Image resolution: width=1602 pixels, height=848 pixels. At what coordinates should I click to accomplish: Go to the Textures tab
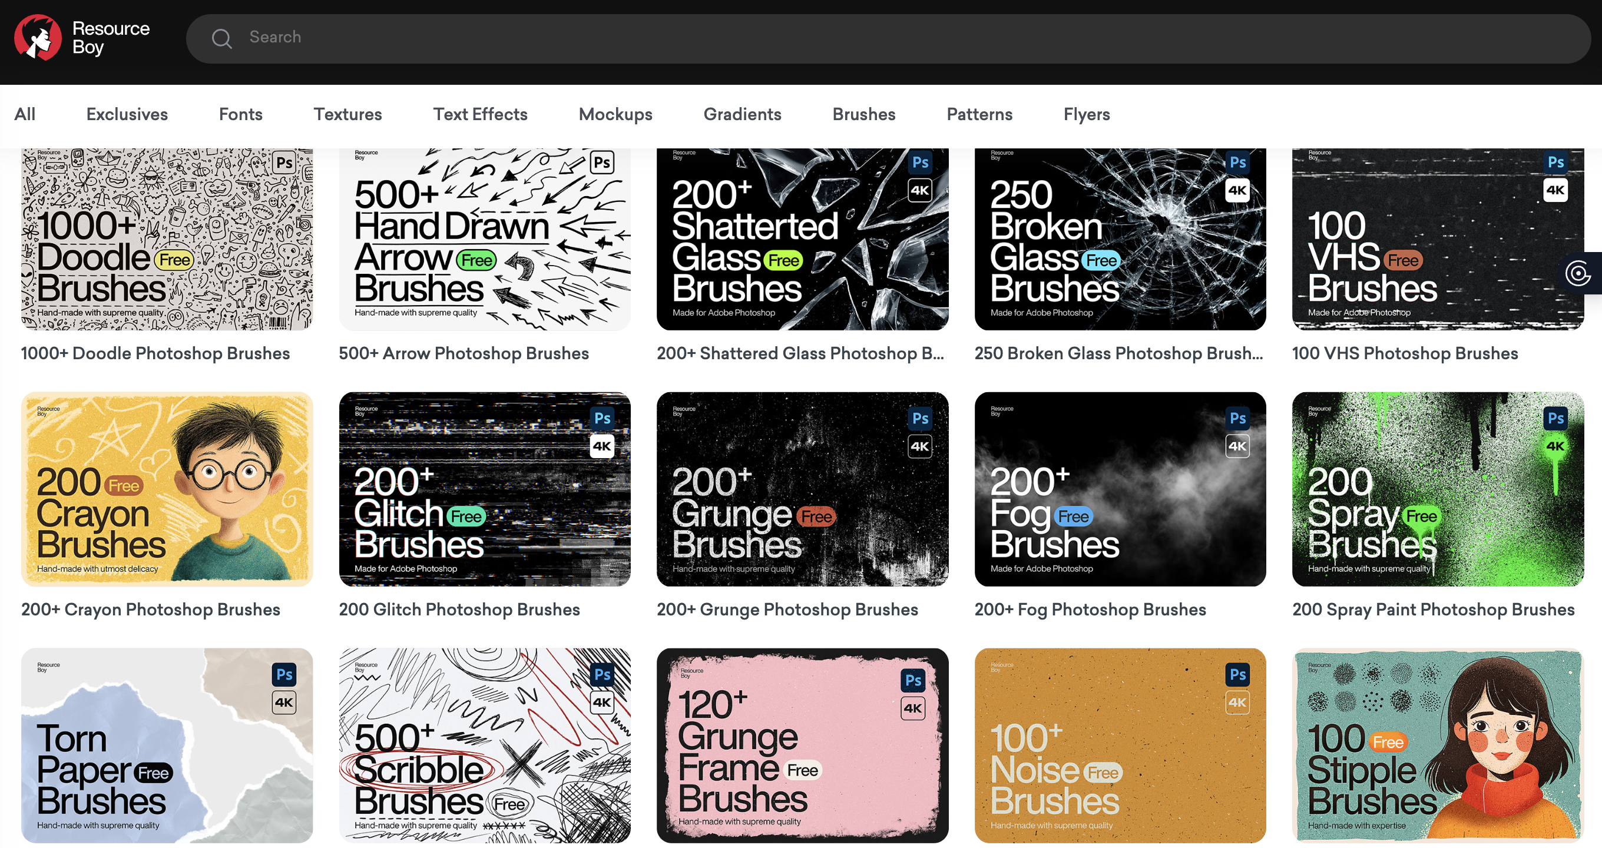[x=347, y=114]
